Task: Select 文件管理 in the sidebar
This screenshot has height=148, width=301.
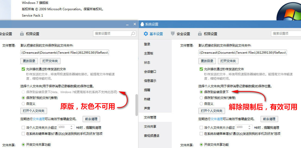Action: point(155,117)
